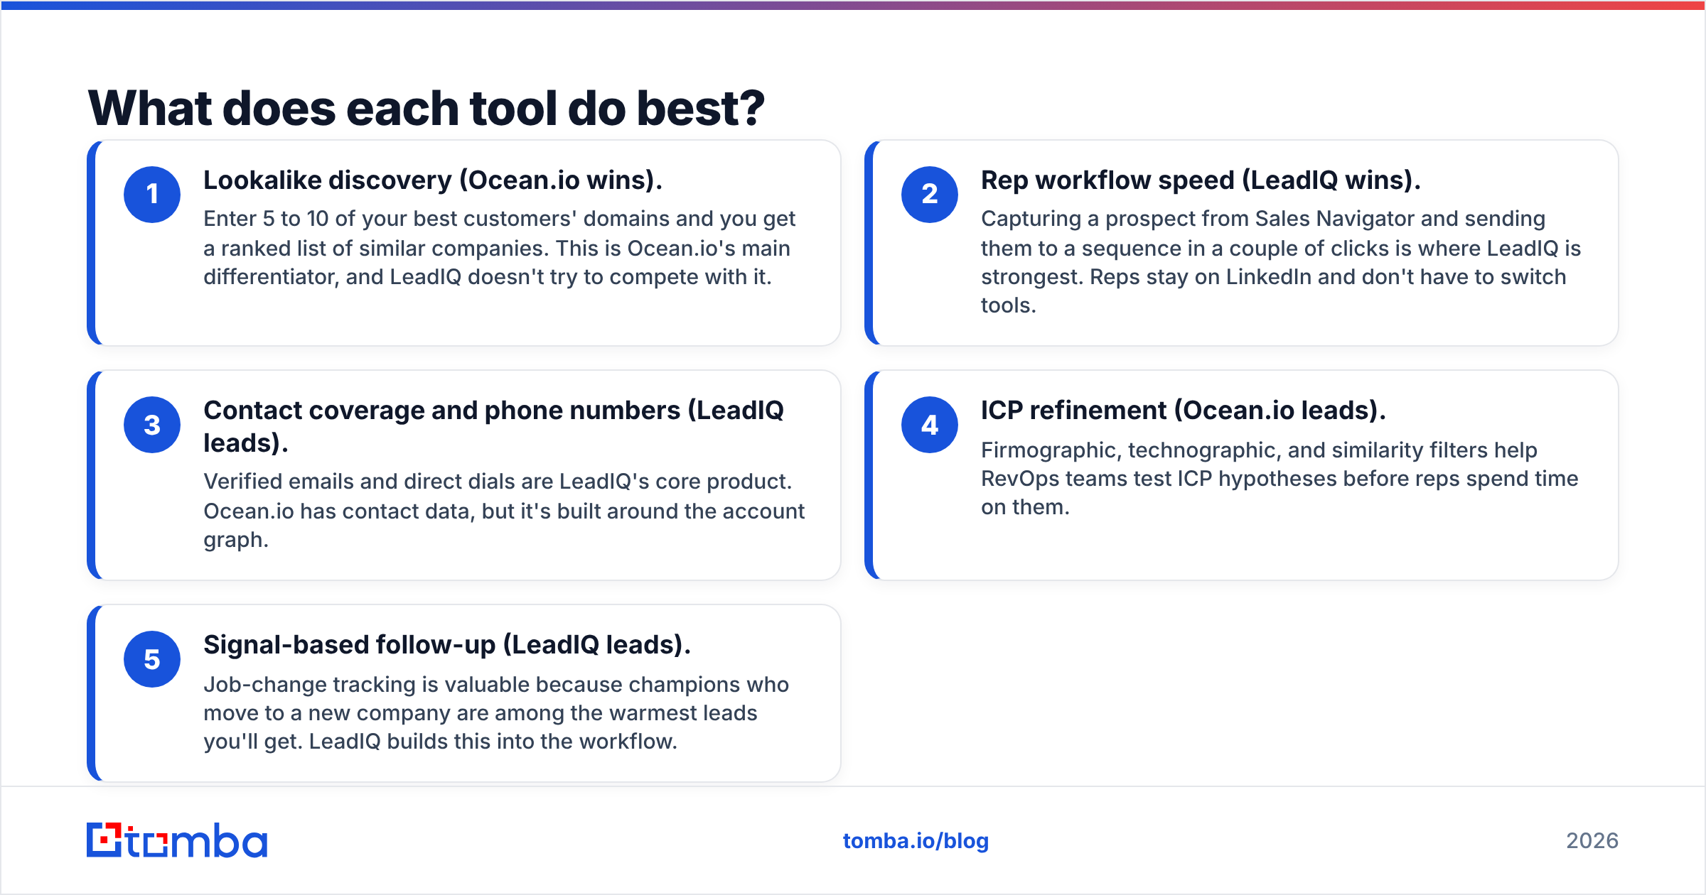
Task: Click the paragraph starting 'Verified emails and direct dials'
Action: click(x=504, y=511)
